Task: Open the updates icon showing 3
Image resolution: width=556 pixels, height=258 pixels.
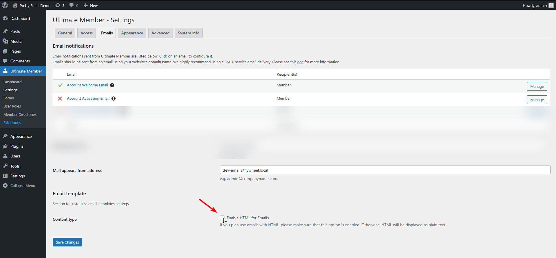Action: (x=58, y=5)
